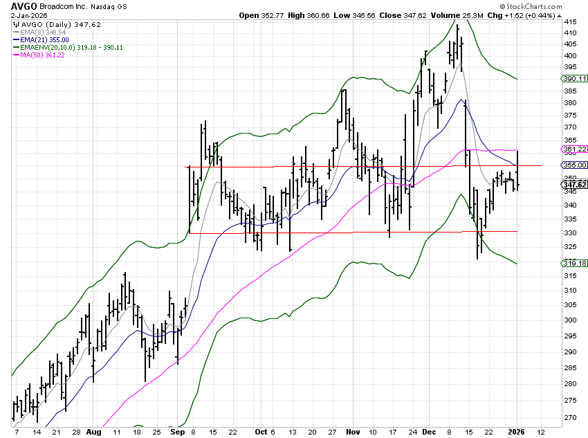Click the 2026 year label on date axis
Image resolution: width=588 pixels, height=438 pixels.
pyautogui.click(x=516, y=432)
